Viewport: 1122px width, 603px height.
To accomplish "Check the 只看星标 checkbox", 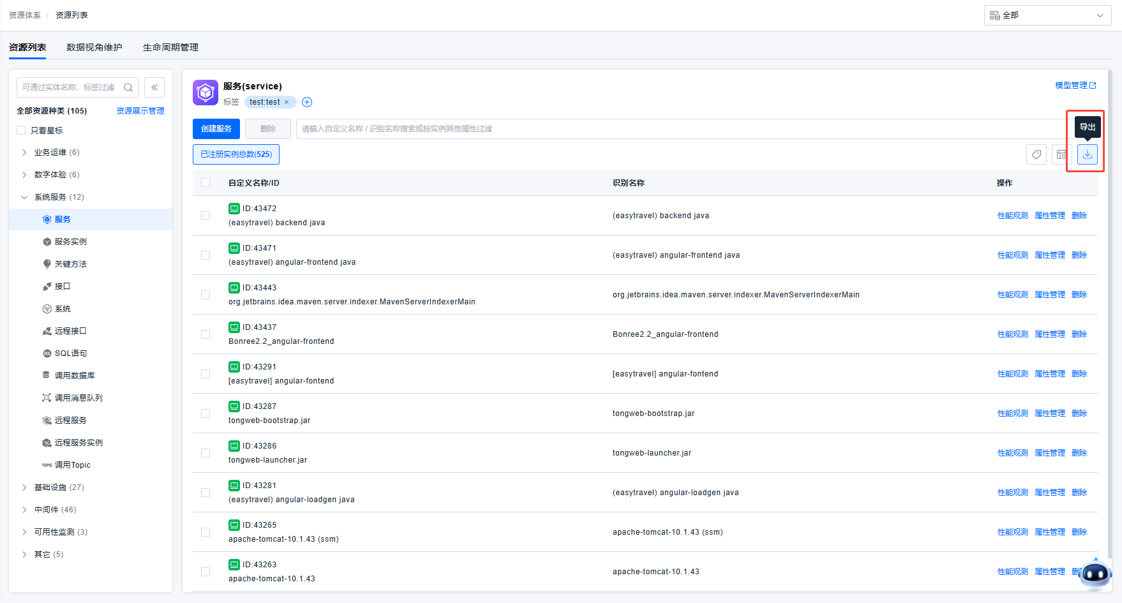I will click(21, 130).
